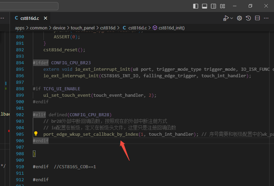
Task: Open dropdown arrow next to run icon
Action: coord(232,18)
